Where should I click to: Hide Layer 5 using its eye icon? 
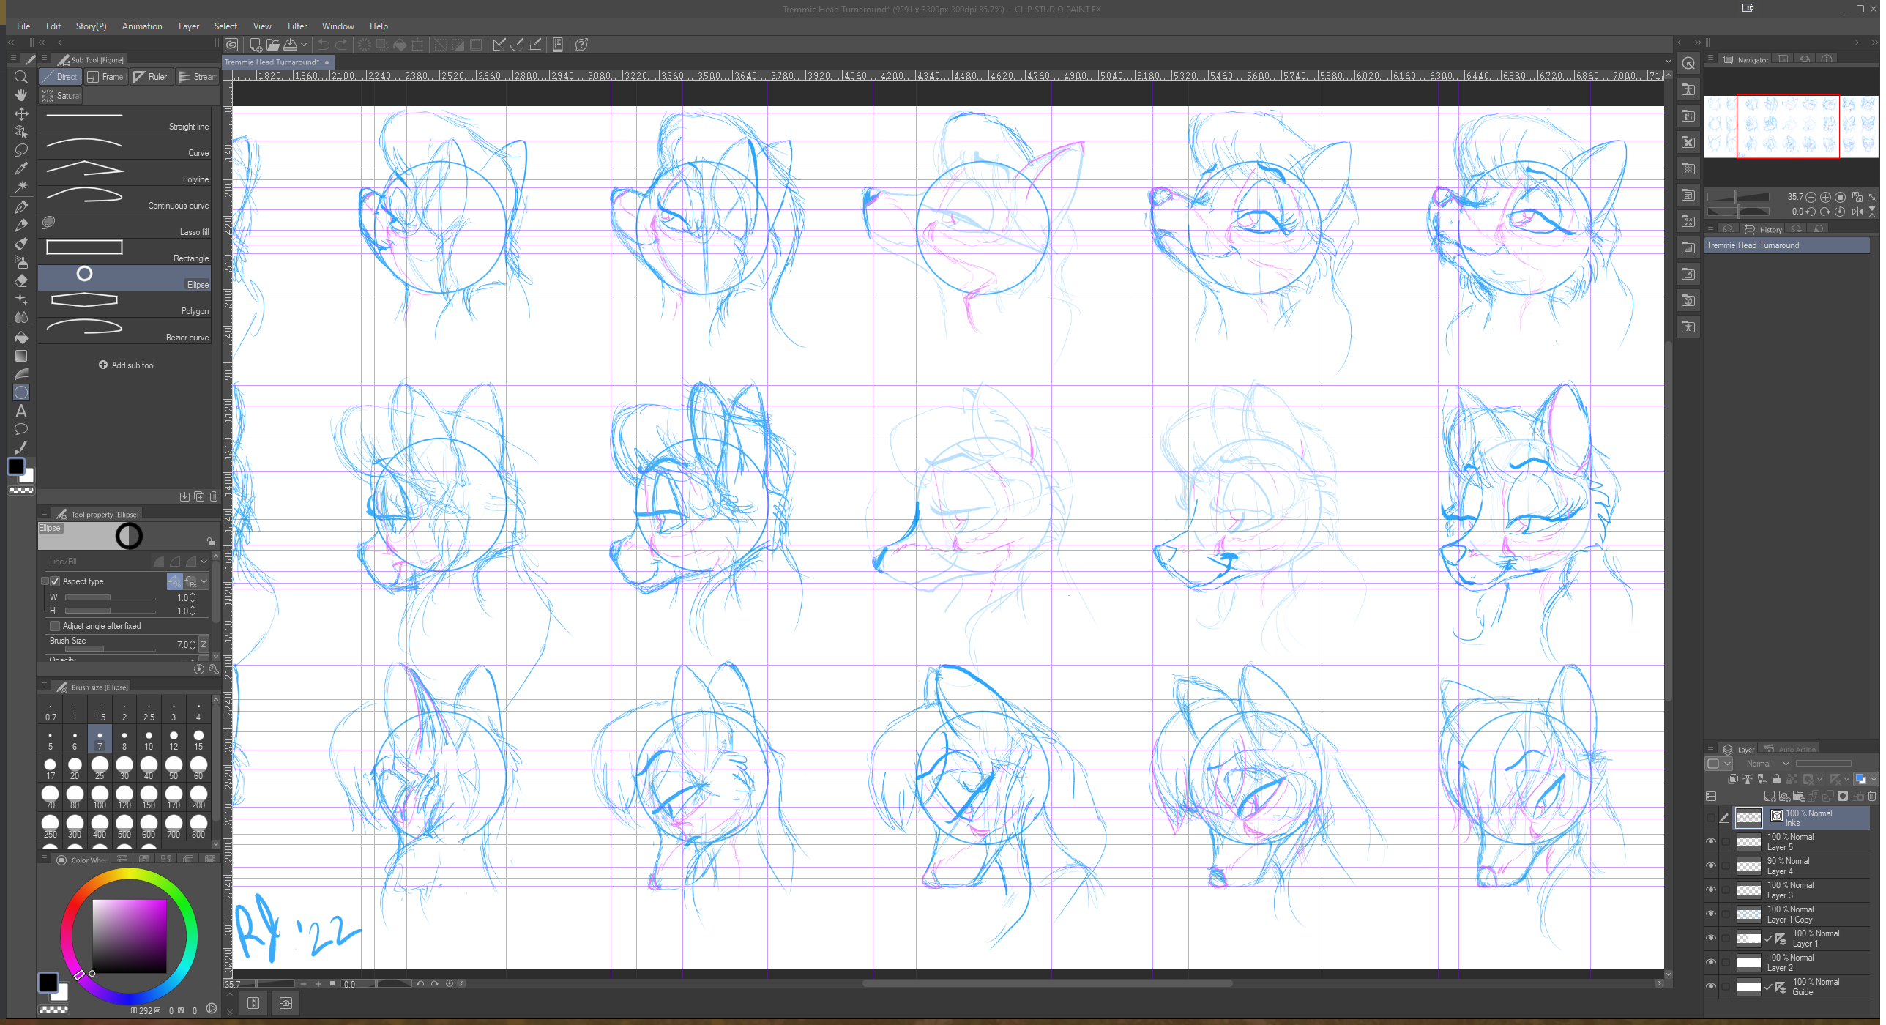pos(1711,841)
